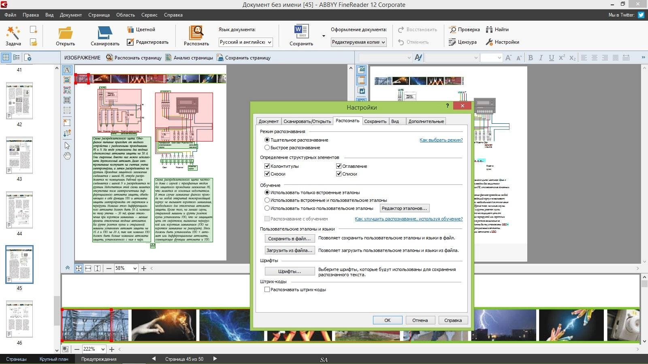The width and height of the screenshot is (648, 364).
Task: Click OK in Настройки dialog
Action: tap(388, 320)
